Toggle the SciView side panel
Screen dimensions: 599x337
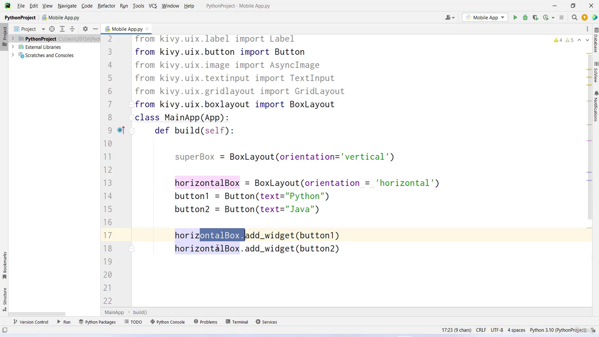click(x=596, y=72)
